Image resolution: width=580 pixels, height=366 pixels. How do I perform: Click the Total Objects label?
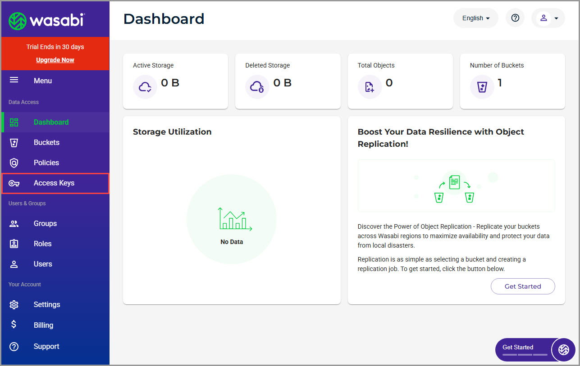[x=376, y=65]
